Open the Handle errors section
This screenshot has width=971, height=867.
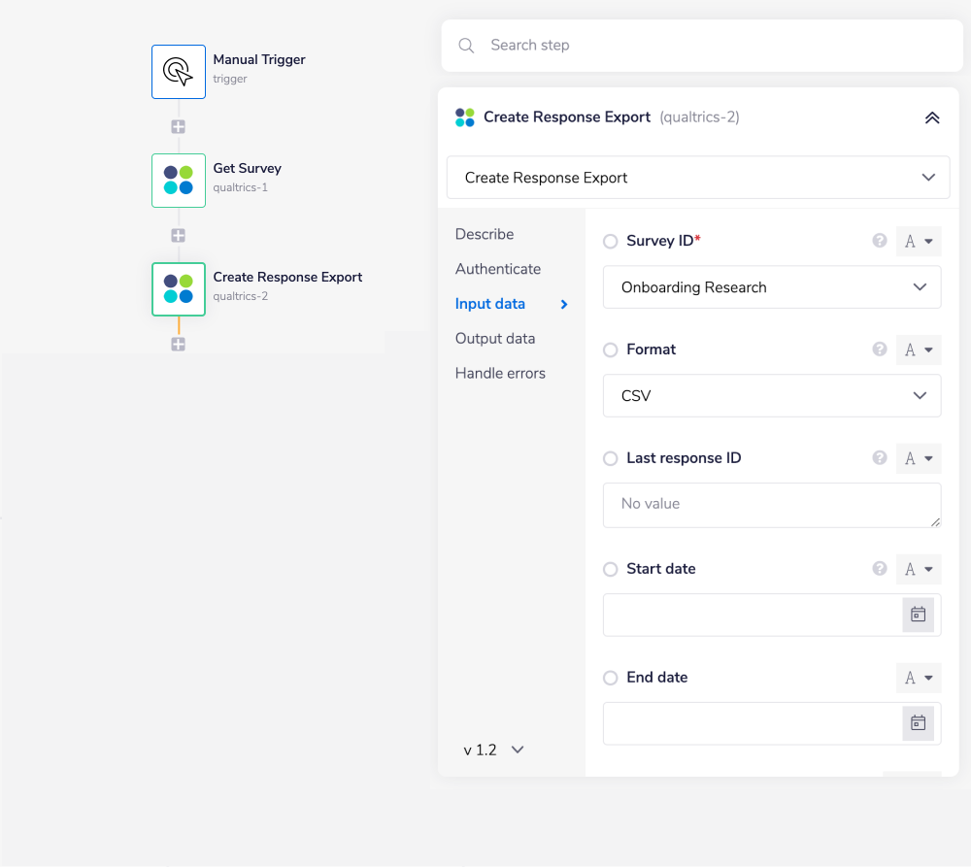click(x=500, y=373)
